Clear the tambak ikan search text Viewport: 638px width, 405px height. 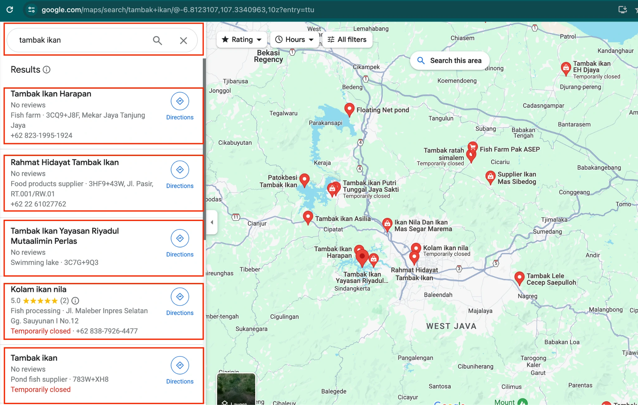183,40
